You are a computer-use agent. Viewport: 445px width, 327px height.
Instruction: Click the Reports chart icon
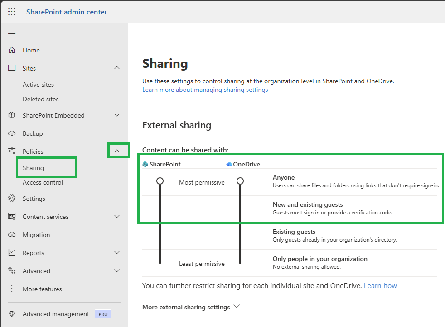[x=12, y=252]
